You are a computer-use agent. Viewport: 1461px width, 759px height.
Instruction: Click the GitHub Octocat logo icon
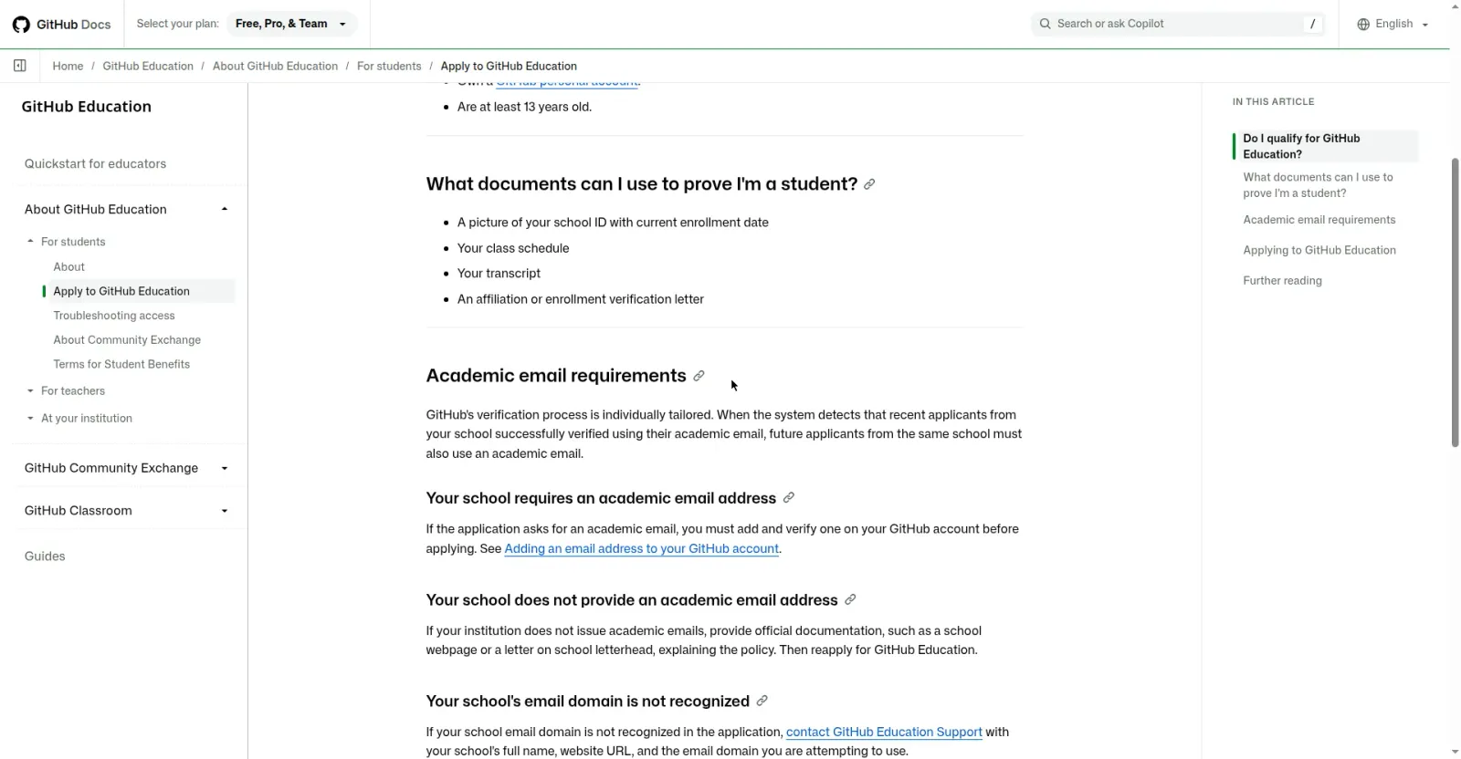pyautogui.click(x=21, y=25)
